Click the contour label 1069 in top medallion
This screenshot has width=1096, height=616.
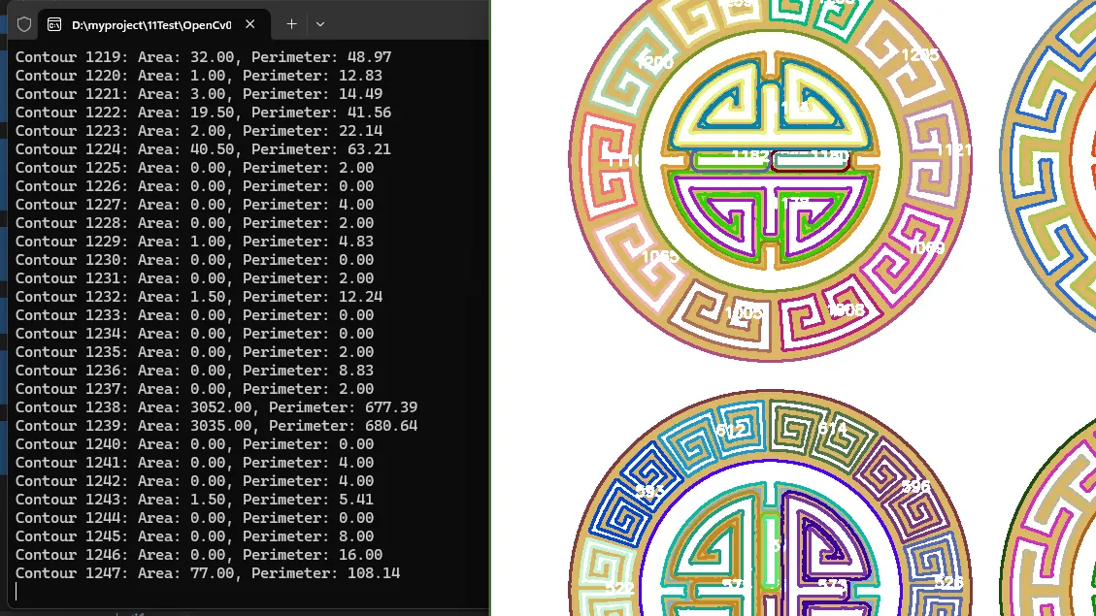[x=925, y=248]
